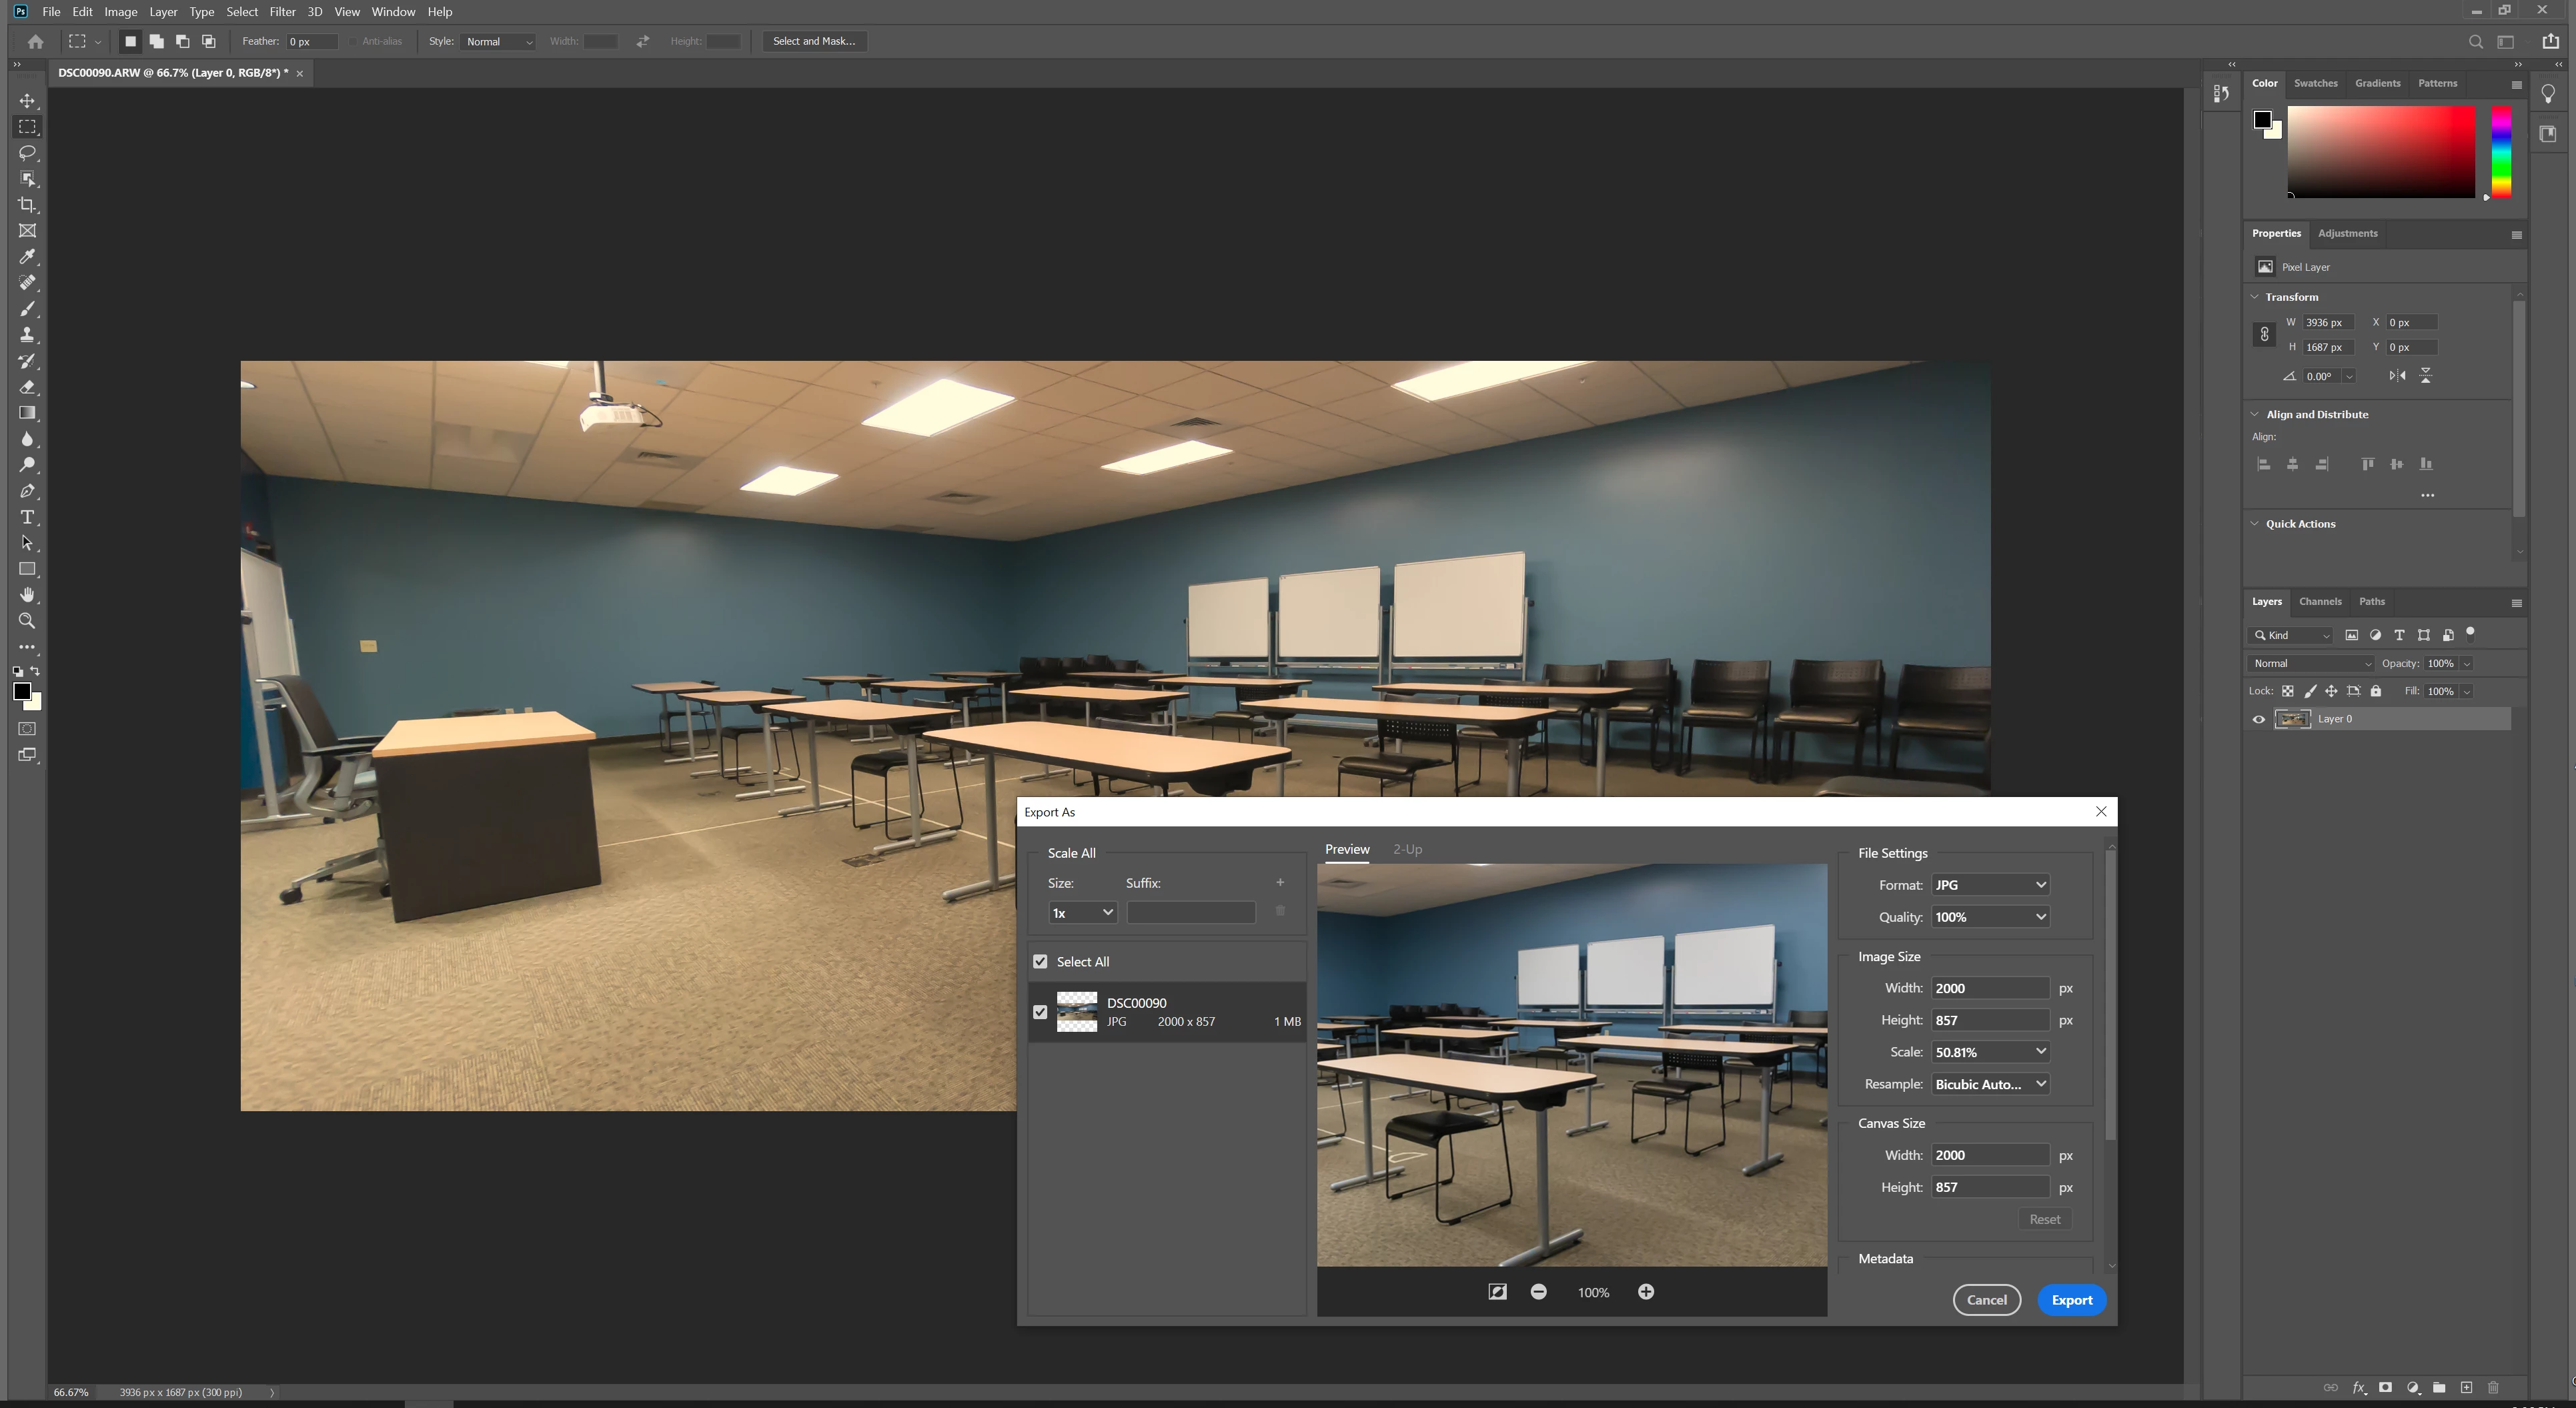Click the zoom out minus icon in Export preview
This screenshot has height=1408, width=2576.
click(x=1539, y=1292)
